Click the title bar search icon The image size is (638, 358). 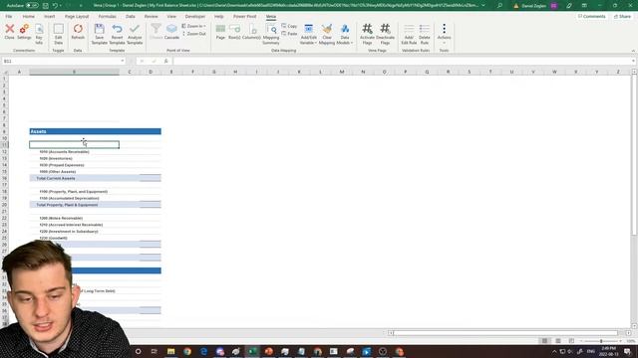click(x=499, y=6)
